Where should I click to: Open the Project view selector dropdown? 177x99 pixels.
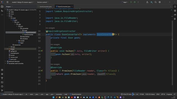point(9,7)
